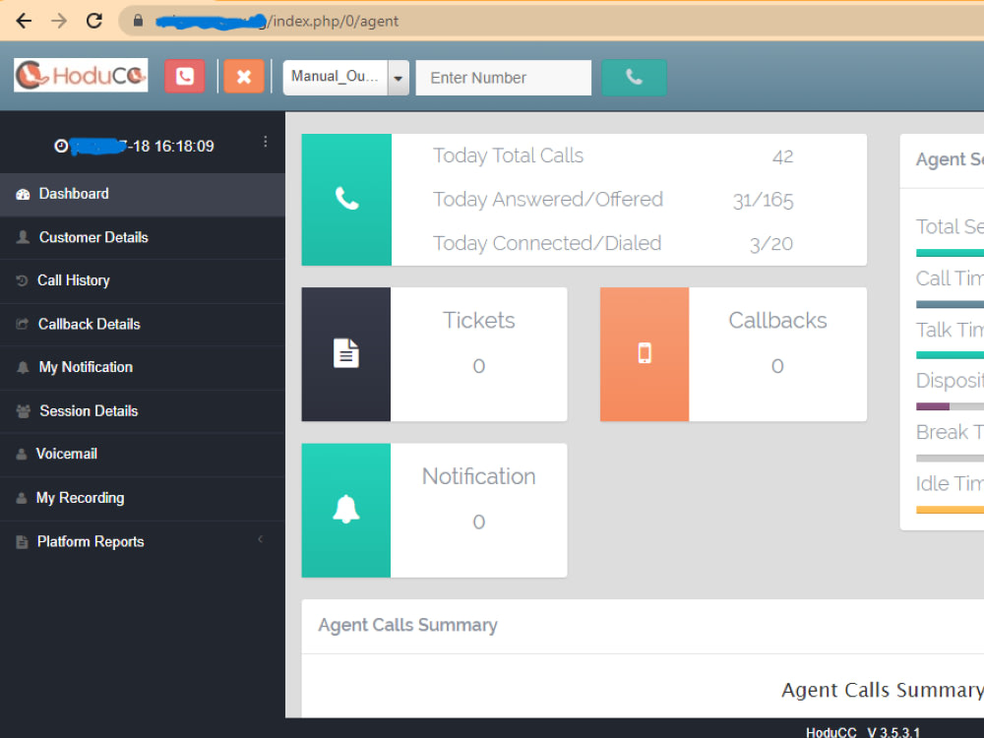Click the Today Total Calls label
The image size is (984, 738).
click(509, 155)
